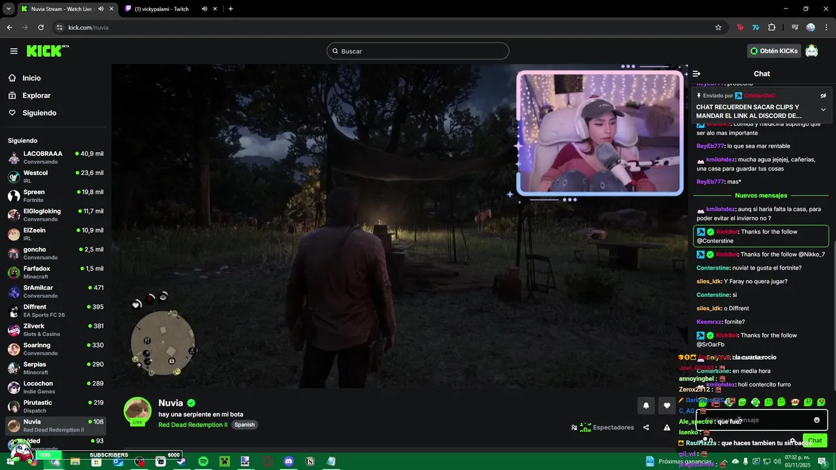Click Obtén KICKs button
Viewport: 836px width, 470px height.
point(774,51)
